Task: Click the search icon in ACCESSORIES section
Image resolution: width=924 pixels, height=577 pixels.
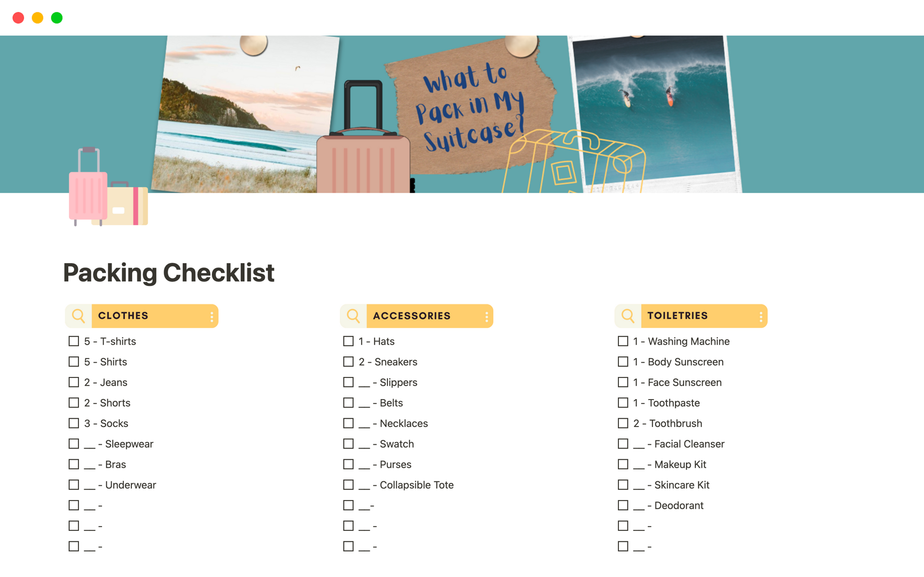Action: [353, 315]
